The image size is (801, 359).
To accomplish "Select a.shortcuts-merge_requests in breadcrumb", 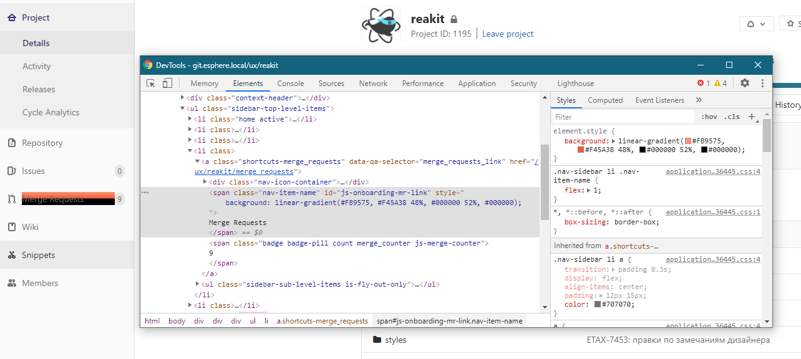I will (x=323, y=321).
